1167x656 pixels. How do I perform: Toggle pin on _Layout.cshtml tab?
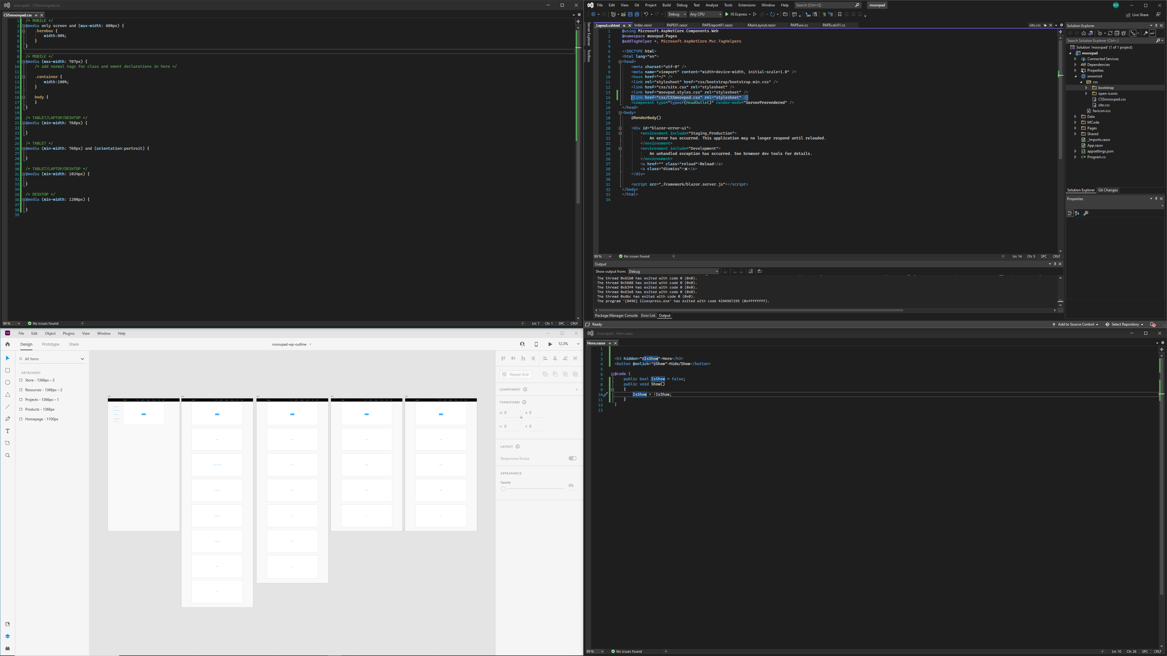coord(624,25)
